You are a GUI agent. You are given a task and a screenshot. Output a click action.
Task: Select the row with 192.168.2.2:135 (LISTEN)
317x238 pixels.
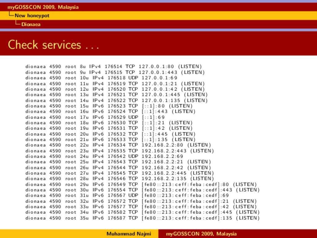(x=120, y=178)
